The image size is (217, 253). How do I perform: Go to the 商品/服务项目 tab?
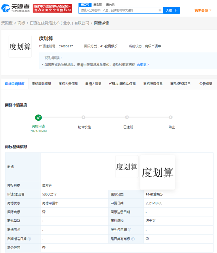point(180,84)
